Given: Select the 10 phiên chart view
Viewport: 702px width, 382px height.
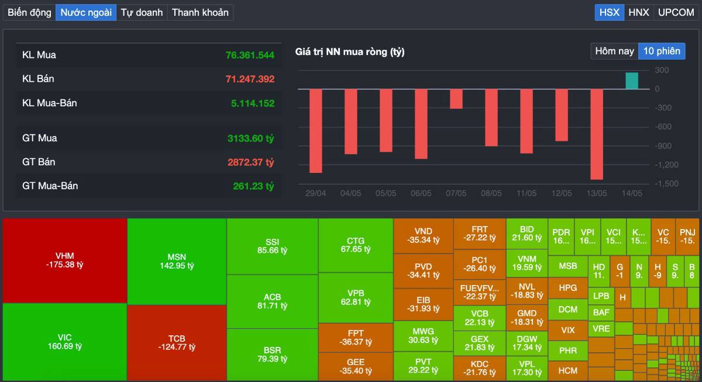Looking at the screenshot, I should tap(662, 51).
